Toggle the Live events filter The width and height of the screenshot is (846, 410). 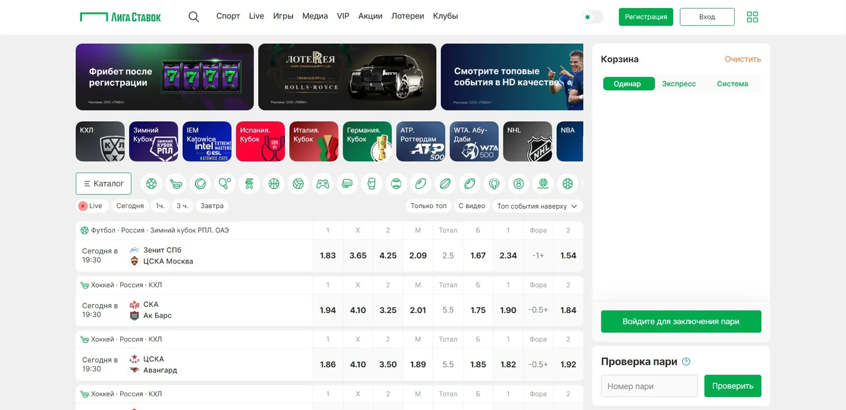[x=91, y=206]
